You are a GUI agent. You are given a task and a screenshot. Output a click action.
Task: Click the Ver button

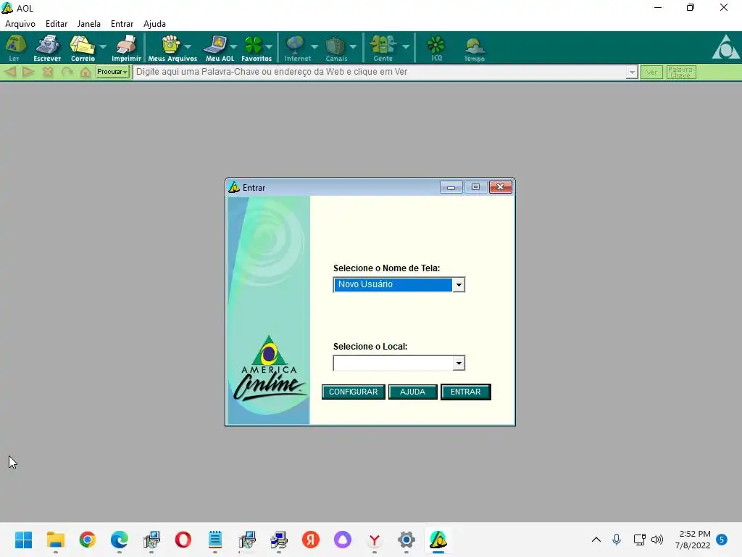pyautogui.click(x=651, y=72)
